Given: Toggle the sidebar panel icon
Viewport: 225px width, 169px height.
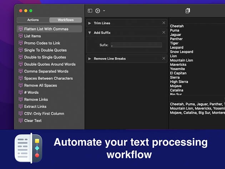Looking at the screenshot, I should pos(90,11).
